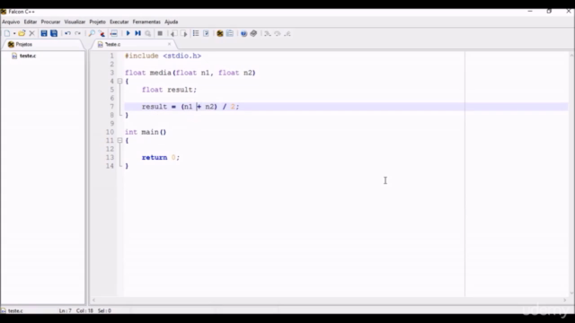The height and width of the screenshot is (323, 575).
Task: Open the Editar menu
Action: [x=31, y=22]
